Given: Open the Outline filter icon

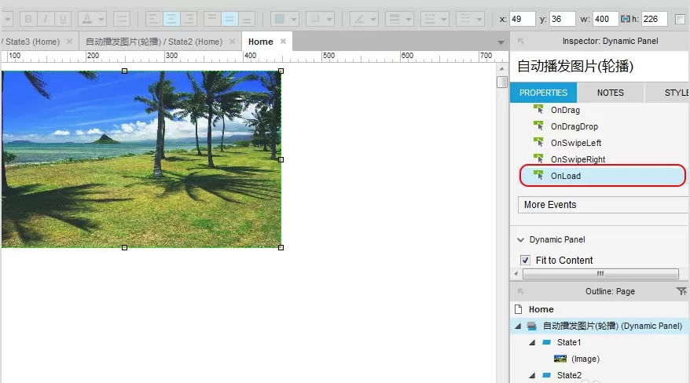Looking at the screenshot, I should click(x=681, y=291).
